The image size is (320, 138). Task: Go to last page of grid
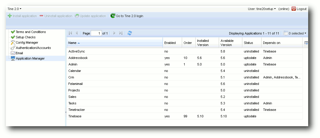click(121, 33)
